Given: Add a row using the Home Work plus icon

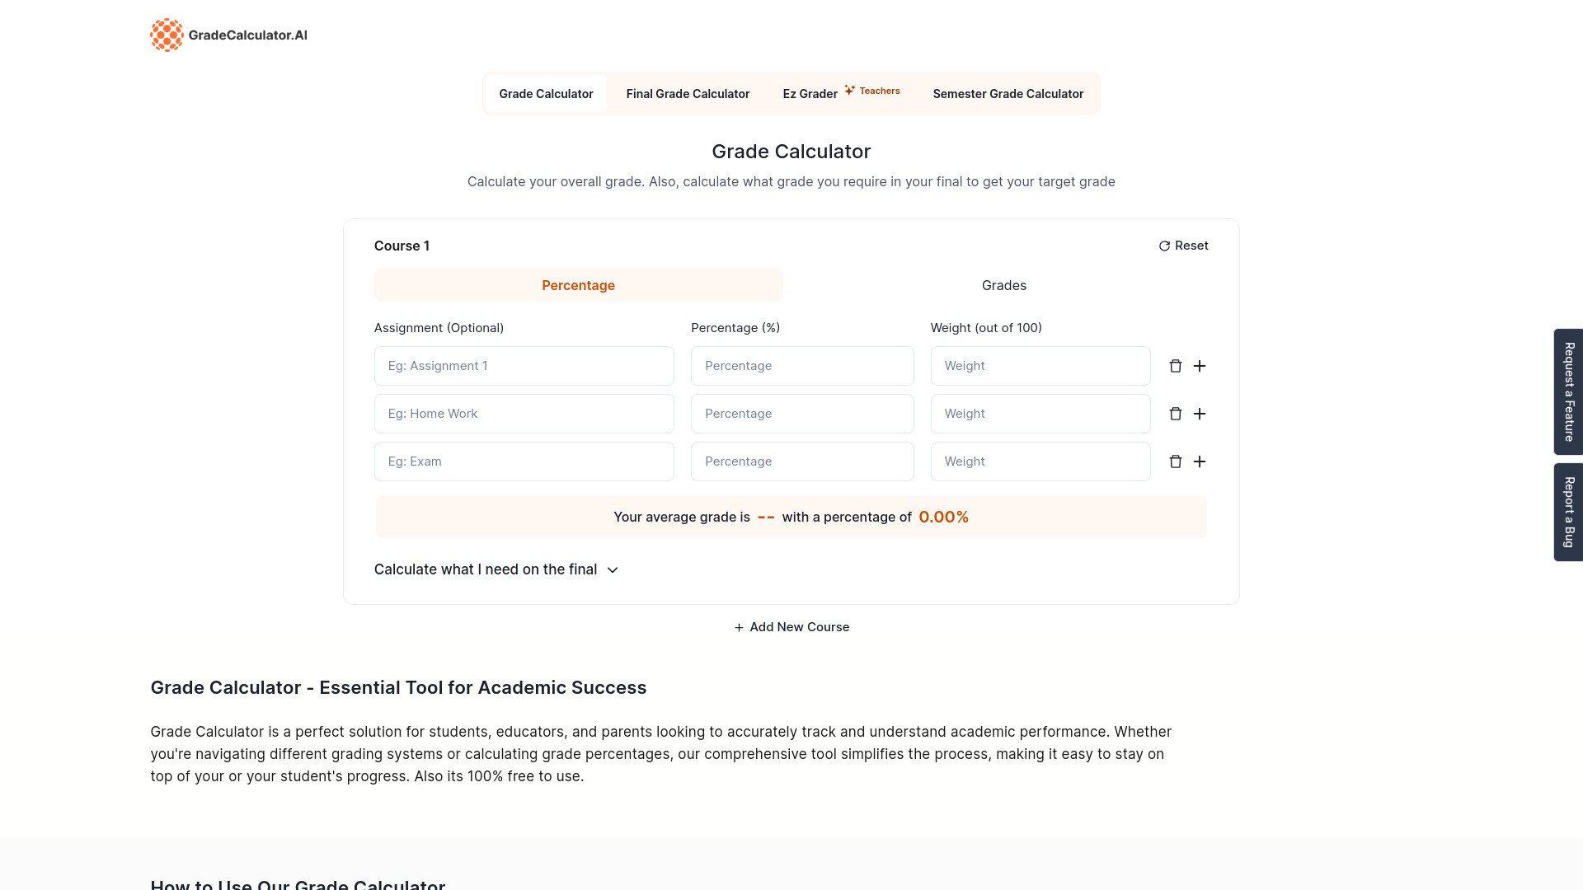Looking at the screenshot, I should point(1200,413).
